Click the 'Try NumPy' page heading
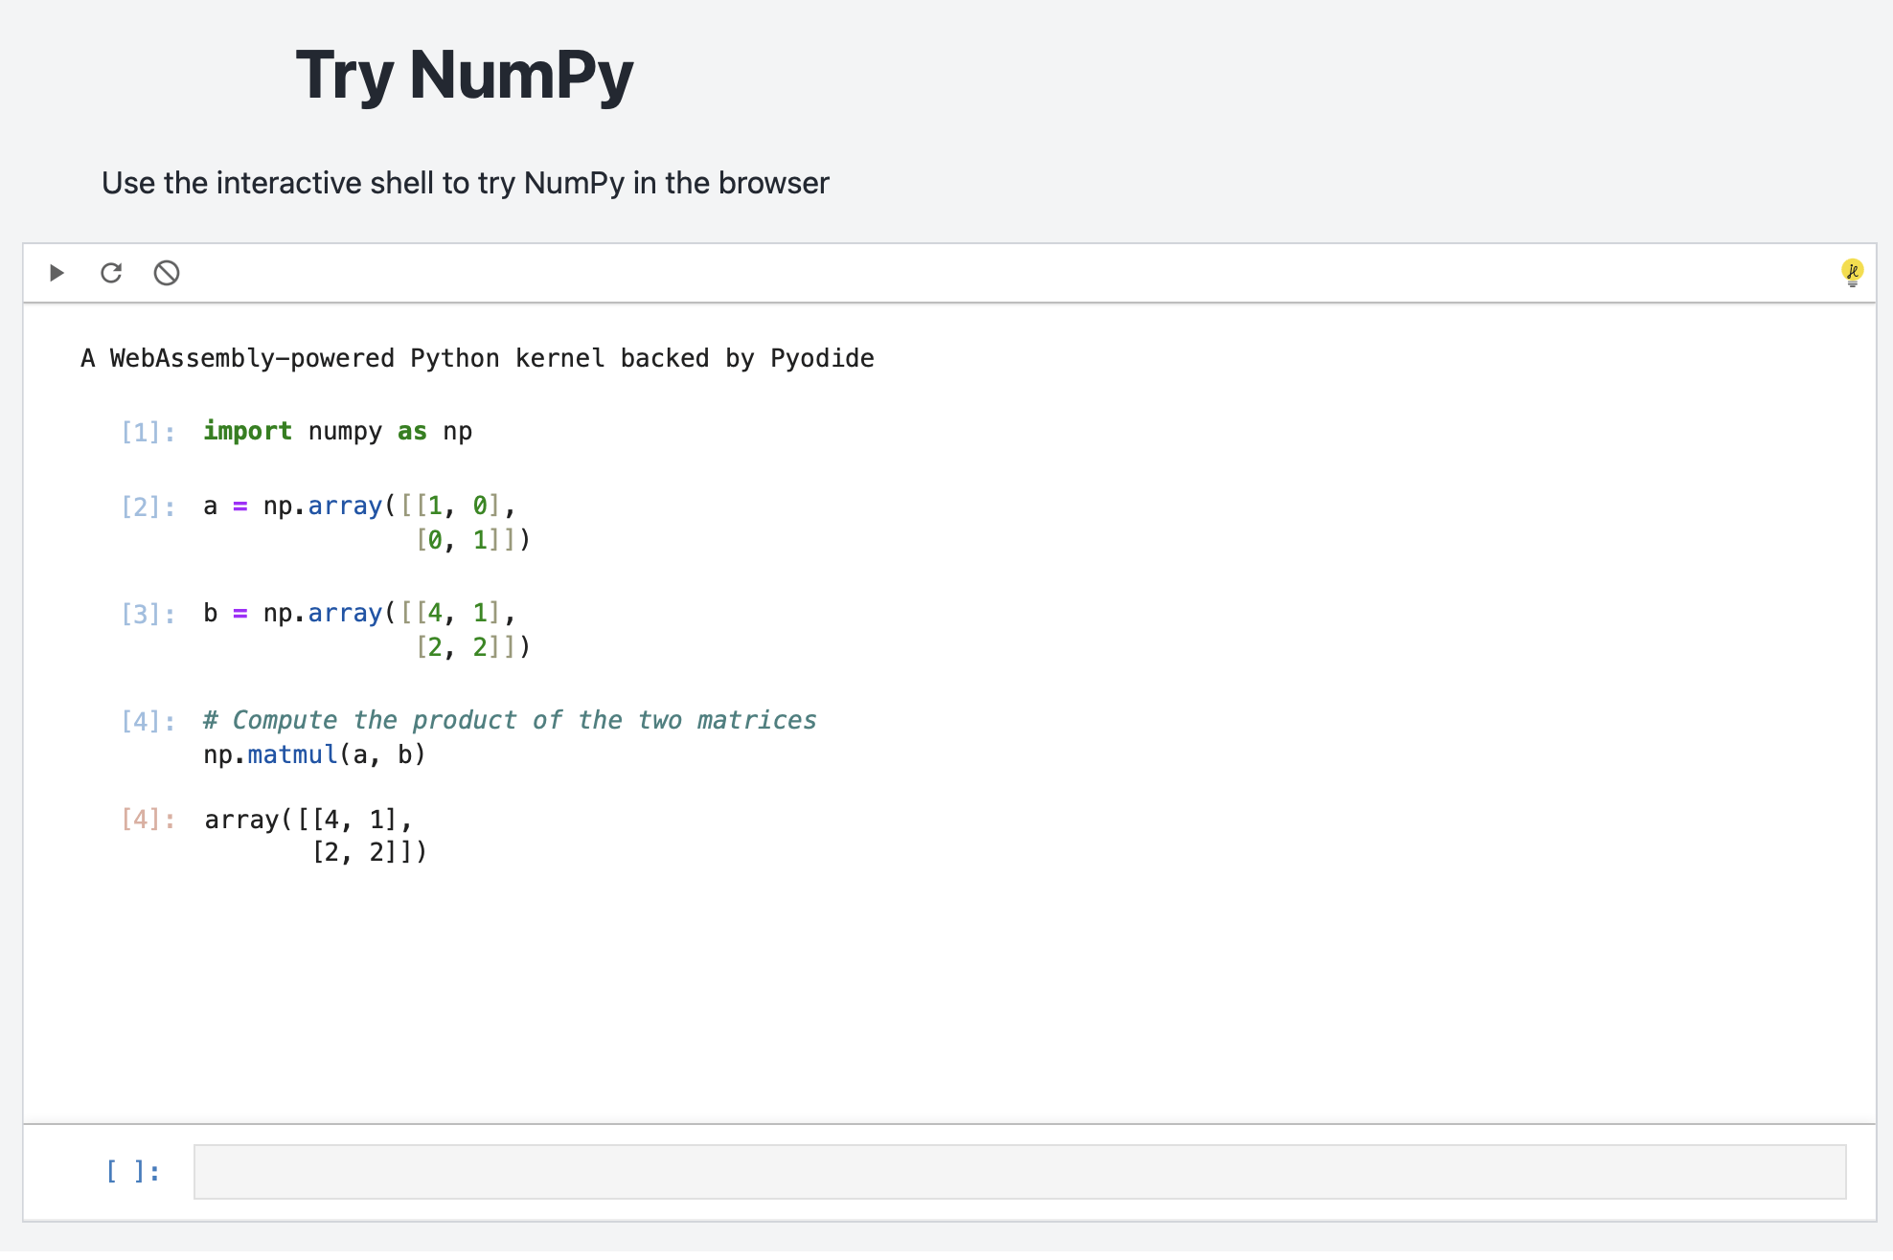 (x=464, y=75)
